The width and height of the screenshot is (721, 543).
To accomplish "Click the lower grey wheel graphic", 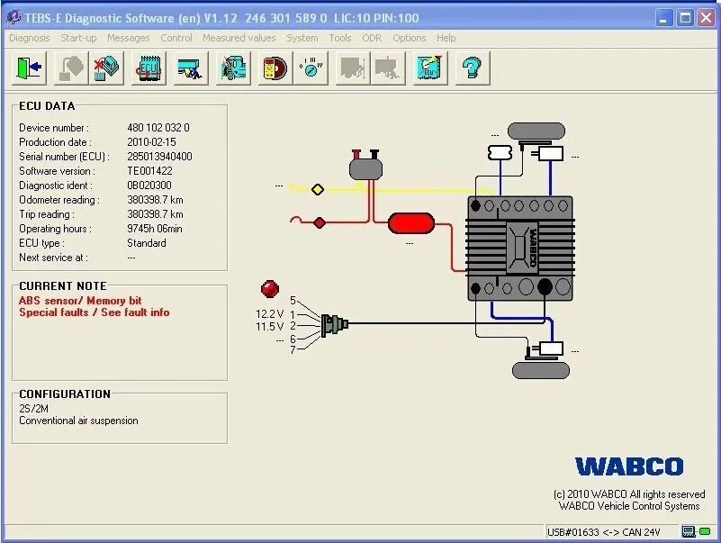I will coord(541,370).
